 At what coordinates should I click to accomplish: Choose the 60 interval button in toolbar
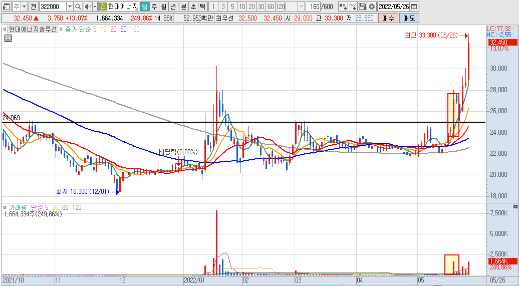pyautogui.click(x=271, y=7)
